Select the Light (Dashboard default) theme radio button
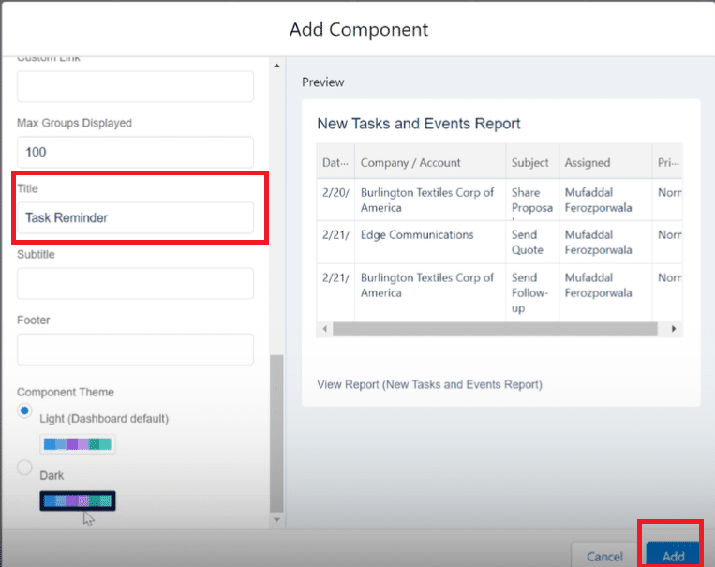Screen dimensions: 715x567 [x=25, y=411]
